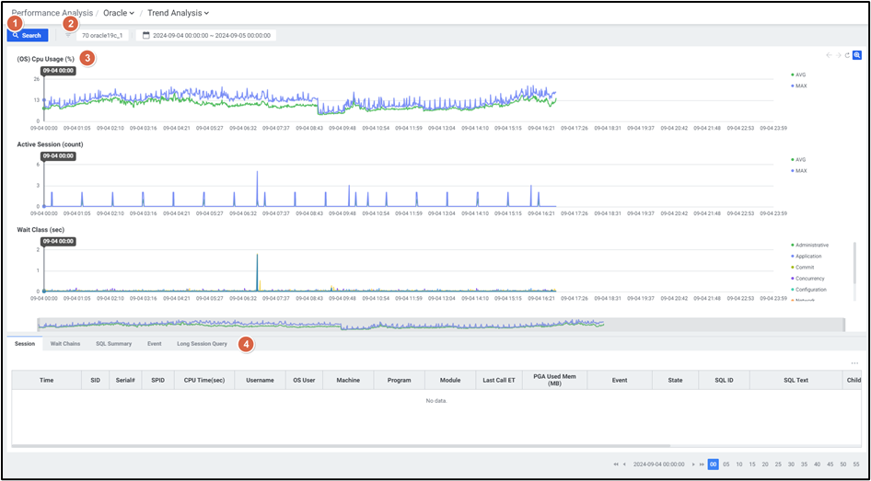Expand the Trend Analysis breadcrumb dropdown
The width and height of the screenshot is (871, 481).
tap(178, 13)
